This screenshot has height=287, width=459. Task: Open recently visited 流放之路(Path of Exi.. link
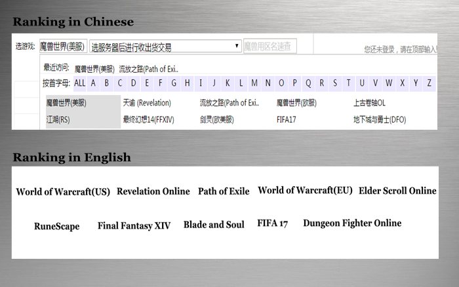[x=149, y=69]
